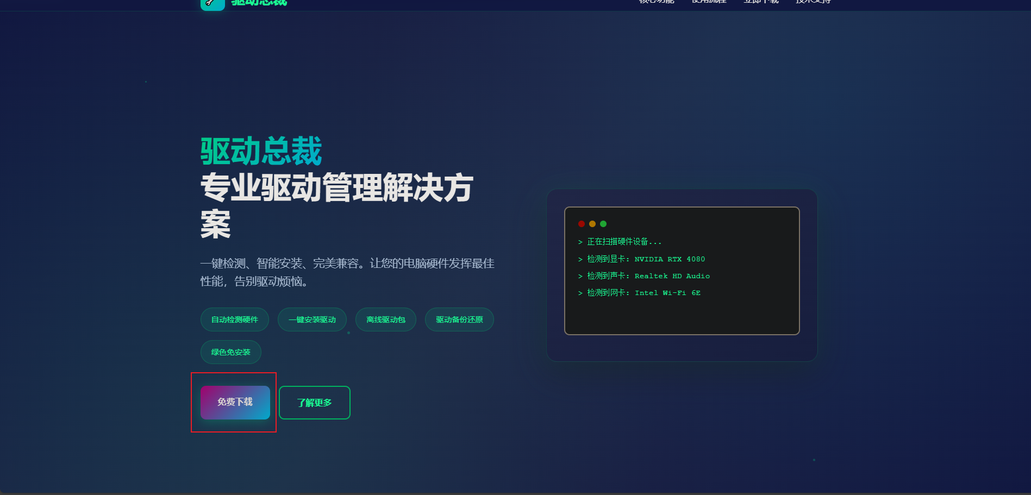Open the 立即下载 navigation menu item
1031x495 pixels.
[761, 2]
